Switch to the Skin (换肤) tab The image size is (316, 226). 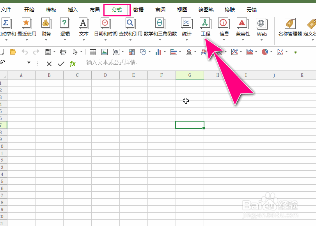tap(230, 10)
